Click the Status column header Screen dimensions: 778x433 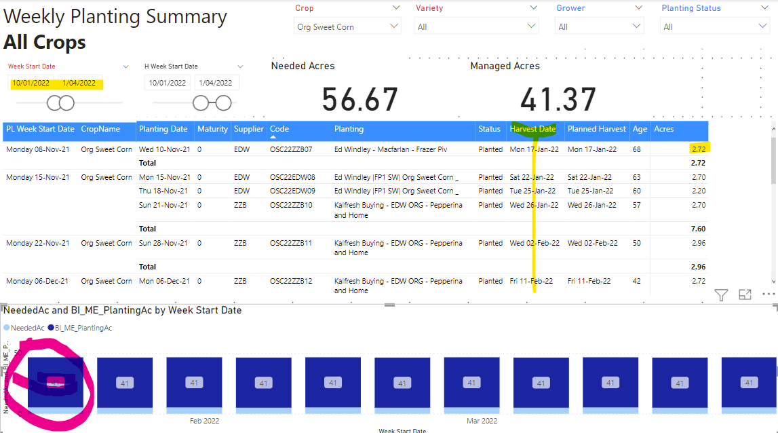(x=489, y=129)
